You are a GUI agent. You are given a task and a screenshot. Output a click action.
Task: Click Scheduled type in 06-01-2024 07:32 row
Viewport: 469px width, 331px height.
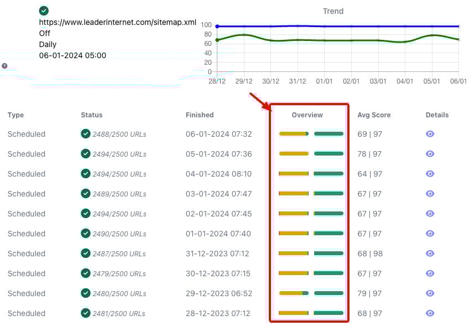tap(27, 134)
